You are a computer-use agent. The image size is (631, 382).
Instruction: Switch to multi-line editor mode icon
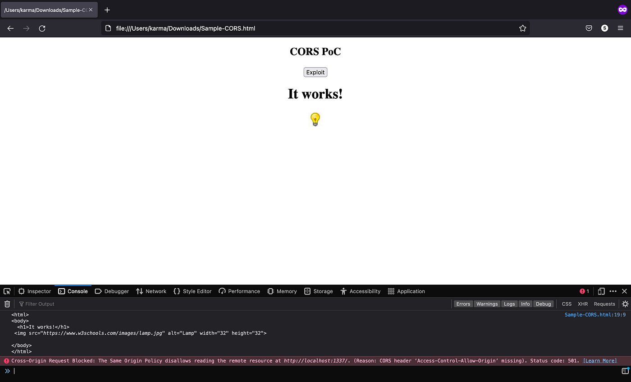[x=625, y=371]
